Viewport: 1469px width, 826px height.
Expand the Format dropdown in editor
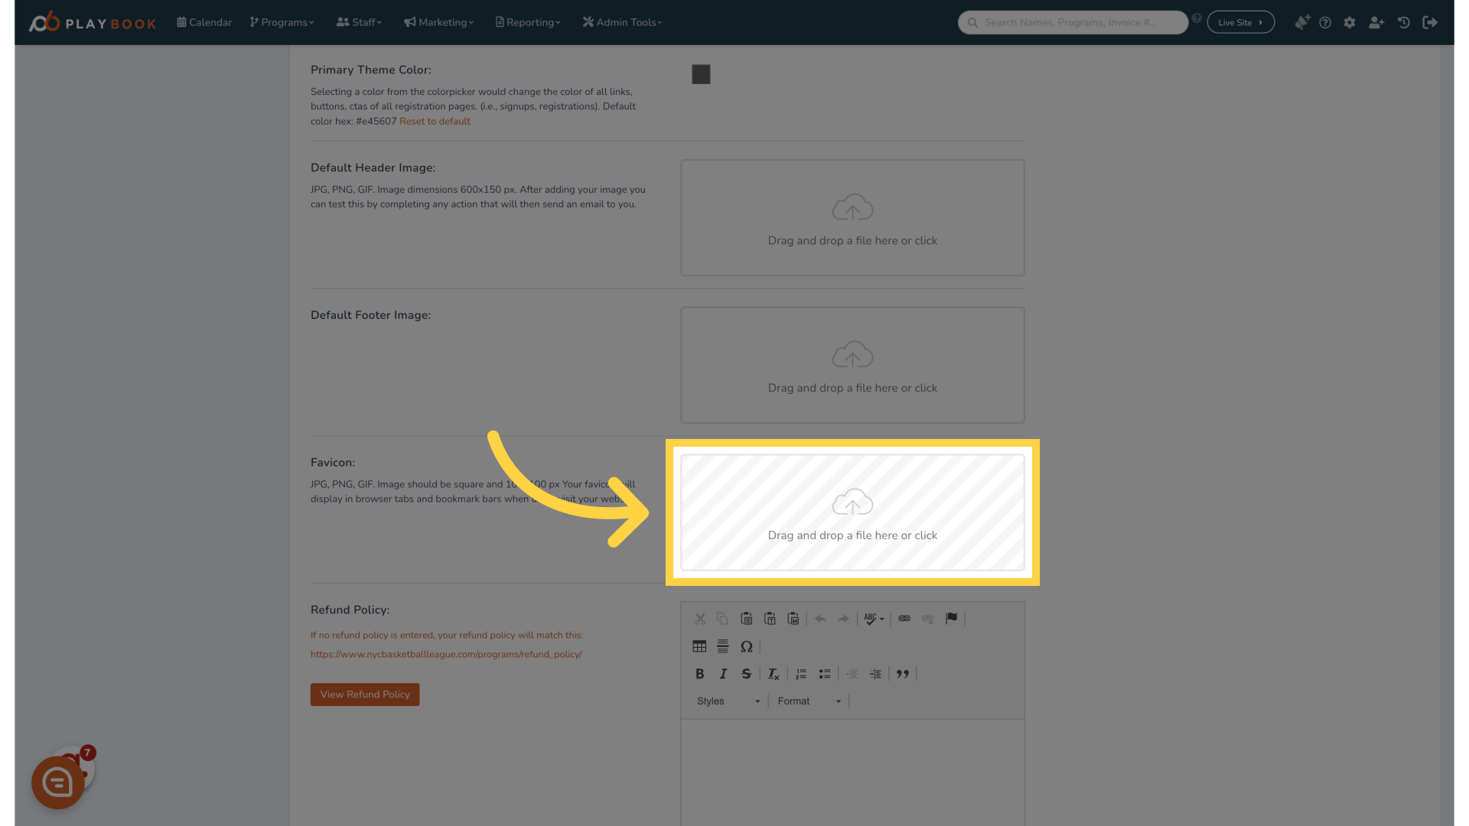(807, 700)
